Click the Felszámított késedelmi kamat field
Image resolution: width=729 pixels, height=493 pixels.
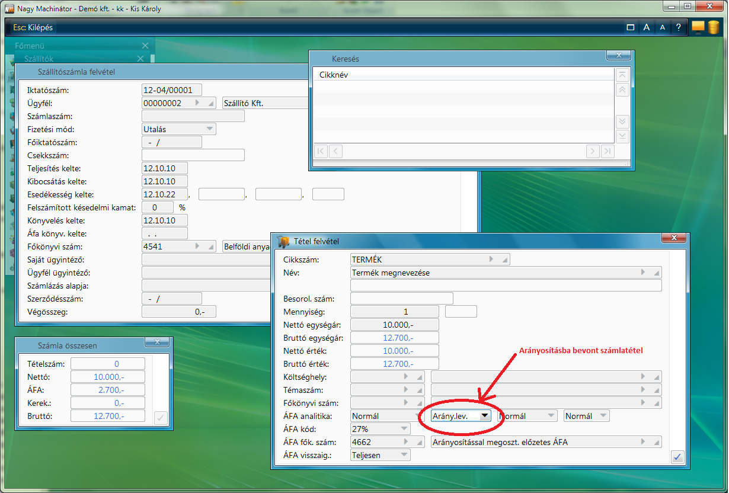click(x=158, y=207)
